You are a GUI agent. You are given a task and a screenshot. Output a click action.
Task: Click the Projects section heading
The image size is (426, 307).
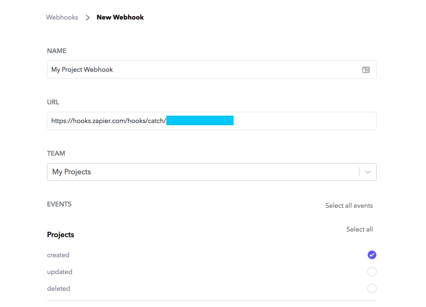(60, 235)
